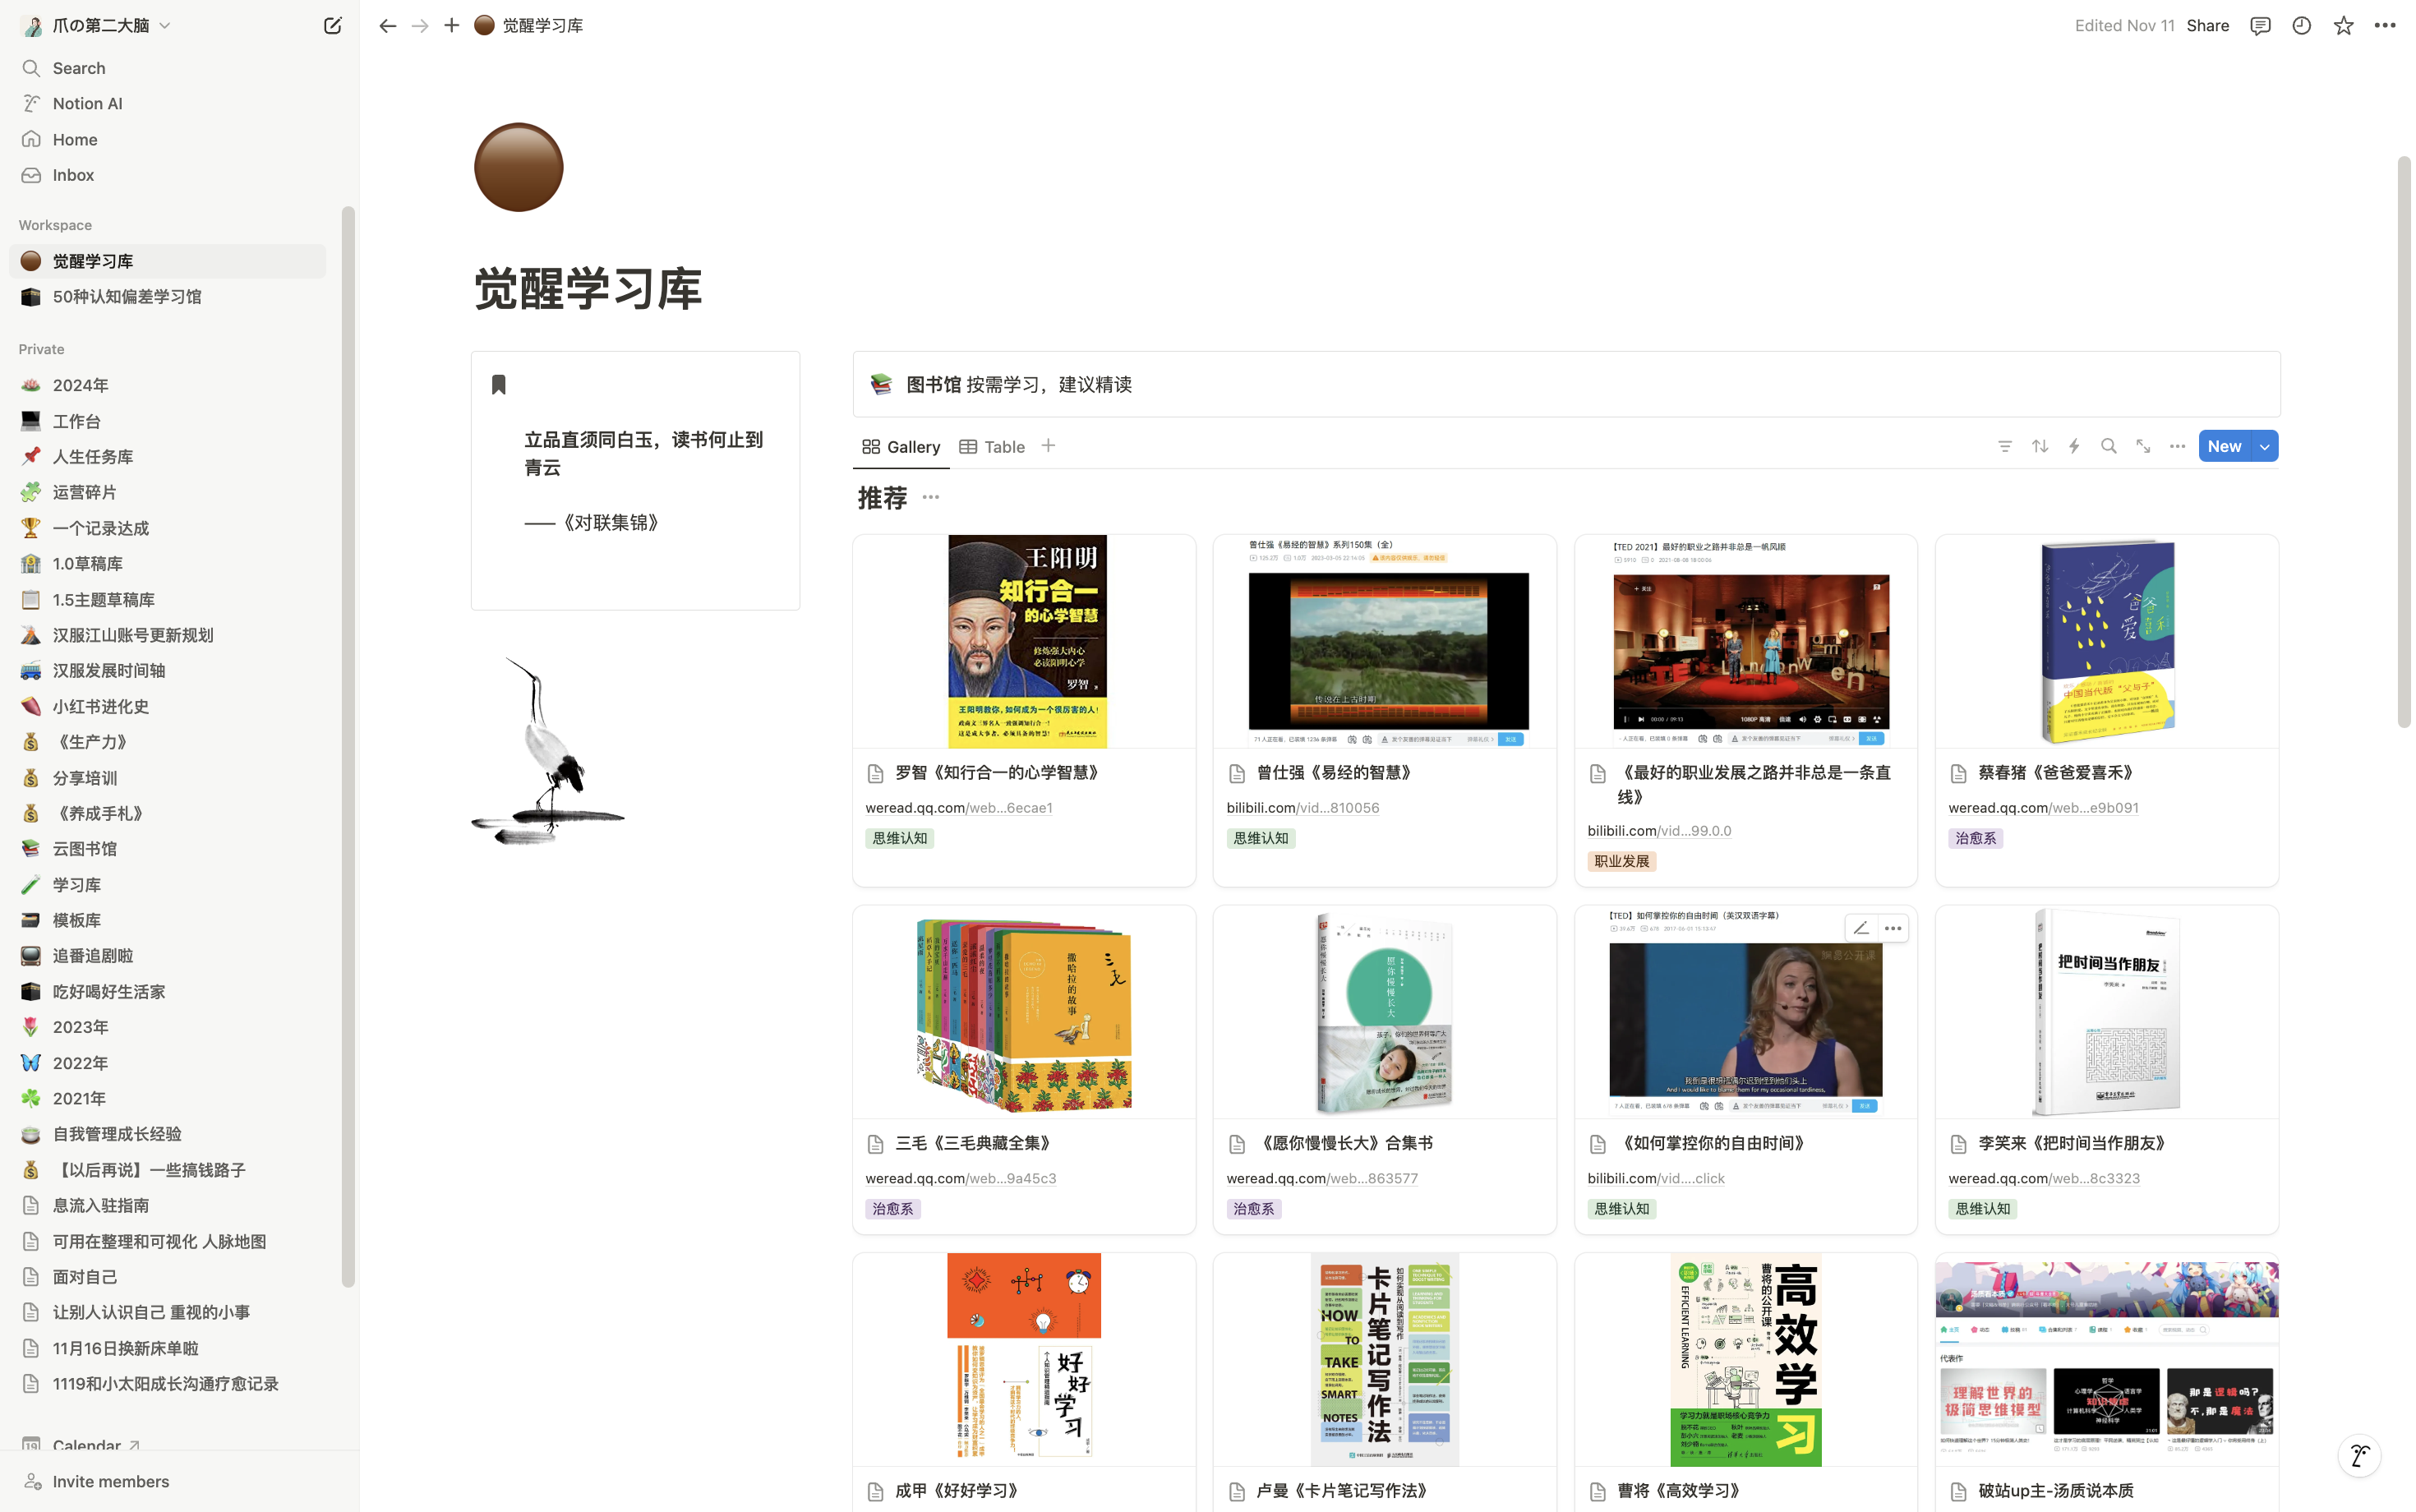This screenshot has width=2416, height=1512.
Task: Expand the New button dropdown arrow
Action: click(x=2265, y=446)
